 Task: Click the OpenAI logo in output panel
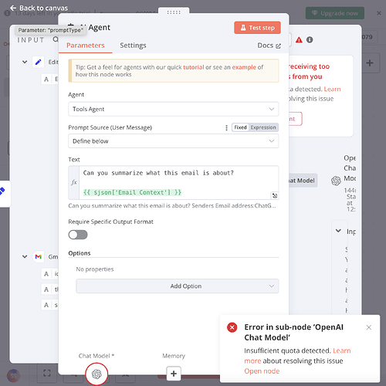336,181
